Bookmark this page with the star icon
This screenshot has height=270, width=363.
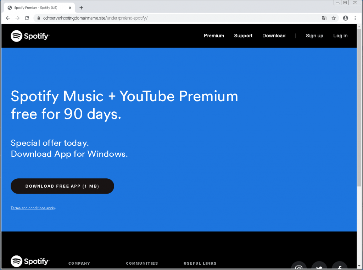click(x=334, y=18)
